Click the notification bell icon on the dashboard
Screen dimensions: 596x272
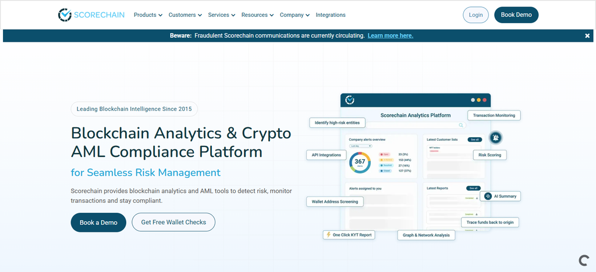[496, 137]
